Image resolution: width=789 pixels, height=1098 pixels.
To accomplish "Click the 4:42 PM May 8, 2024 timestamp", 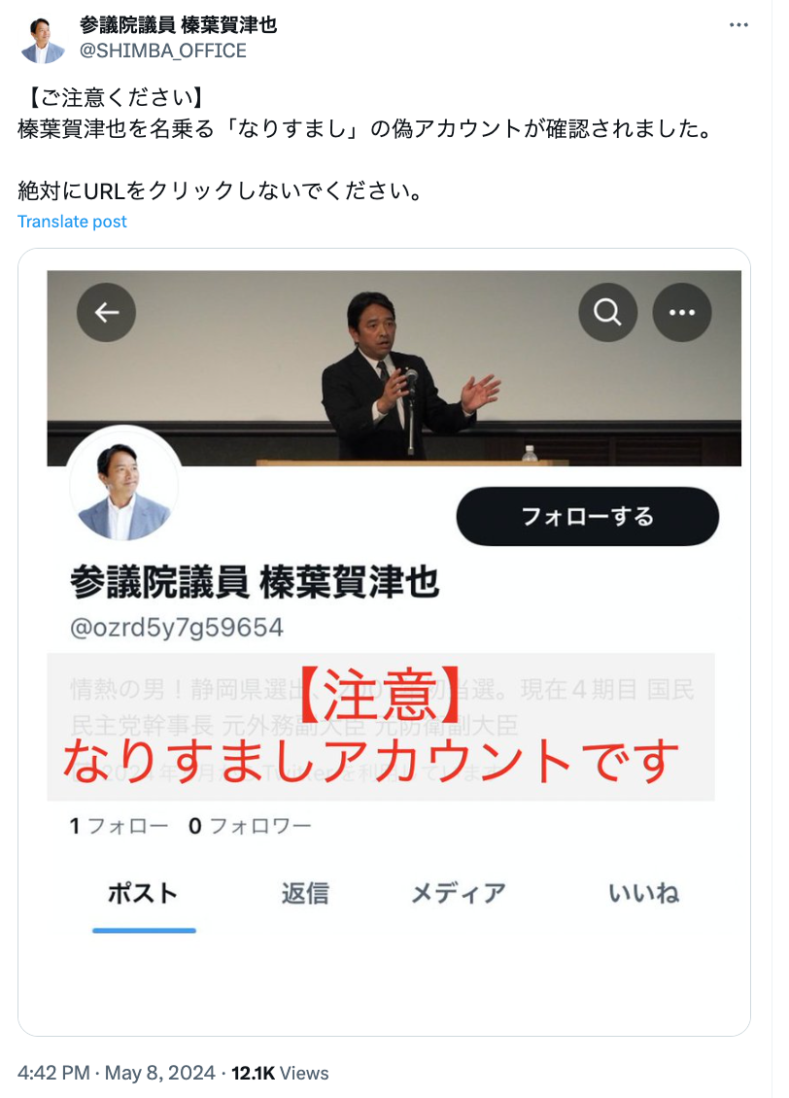I will click(x=117, y=1073).
